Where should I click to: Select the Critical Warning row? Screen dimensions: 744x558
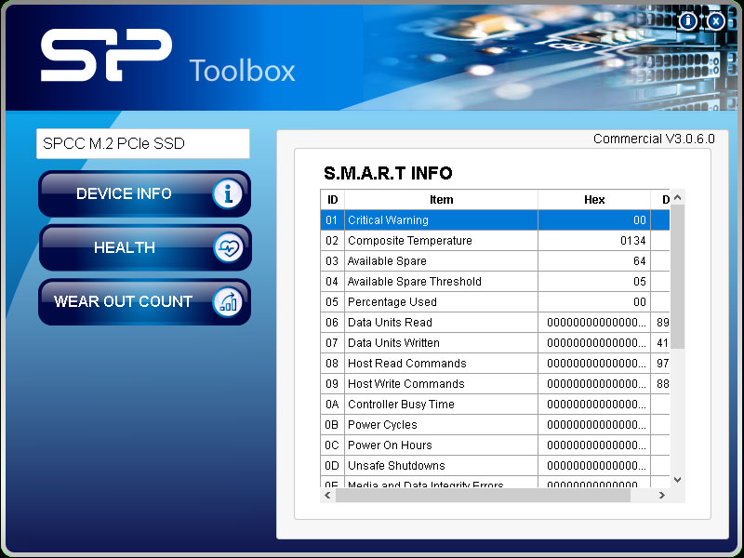tap(495, 220)
